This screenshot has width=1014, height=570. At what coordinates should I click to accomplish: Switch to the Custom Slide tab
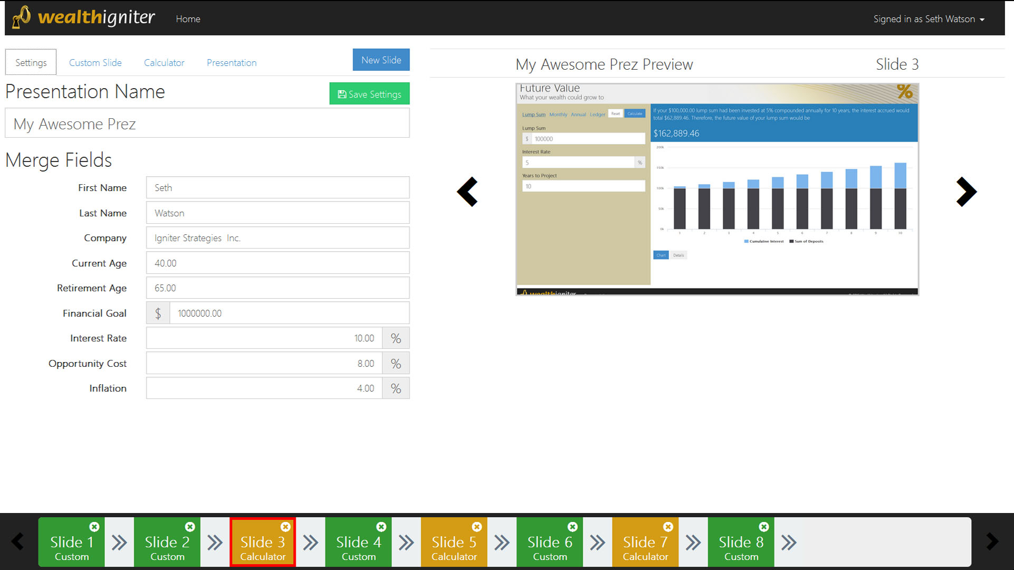point(95,63)
